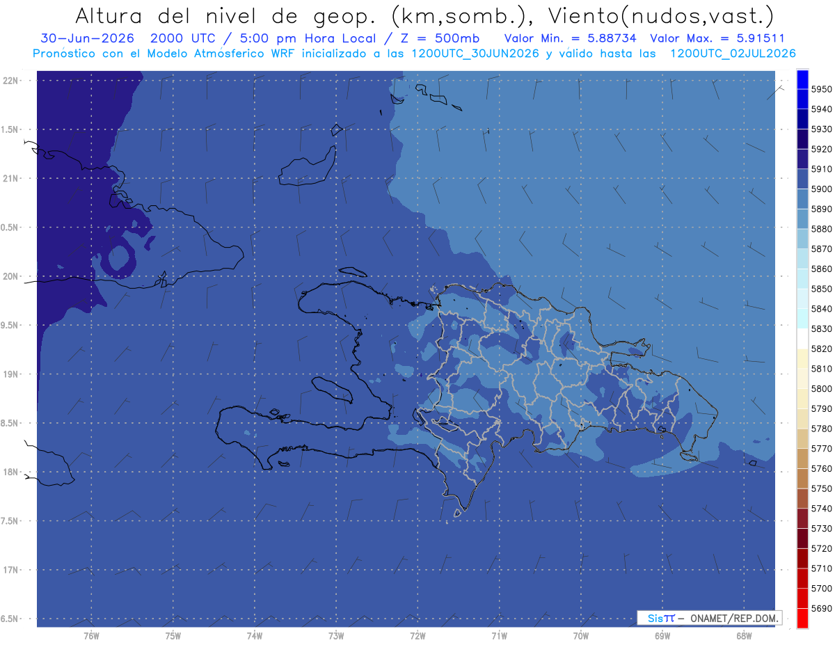This screenshot has height=645, width=835.
Task: Click the 'Z = 500mb' level text
Action: (441, 38)
